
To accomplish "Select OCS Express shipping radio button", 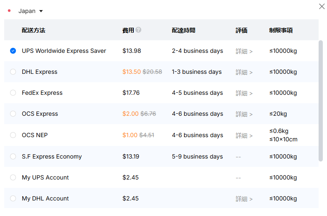I will pos(13,114).
